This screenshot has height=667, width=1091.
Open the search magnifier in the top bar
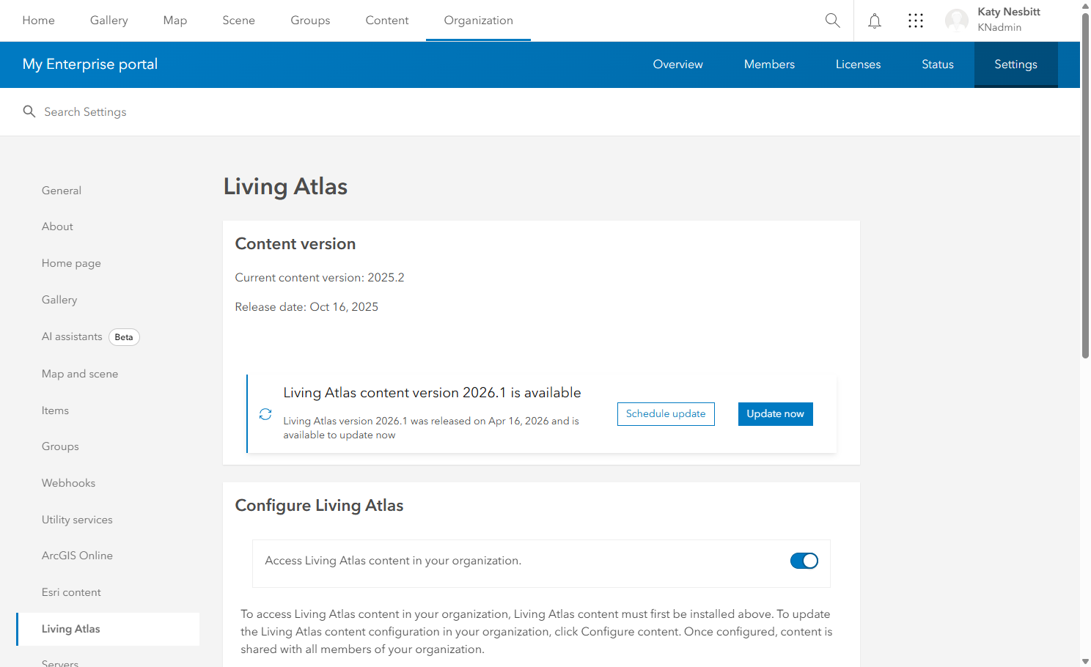tap(832, 21)
